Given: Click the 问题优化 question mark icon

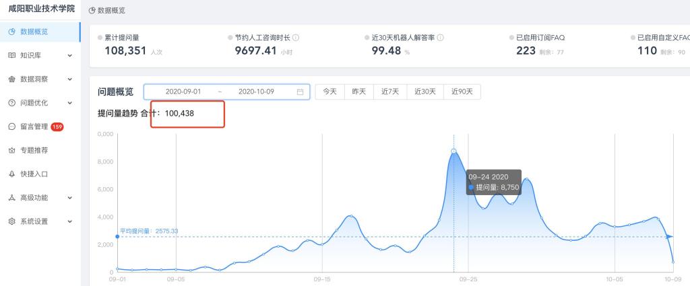Looking at the screenshot, I should pos(11,103).
